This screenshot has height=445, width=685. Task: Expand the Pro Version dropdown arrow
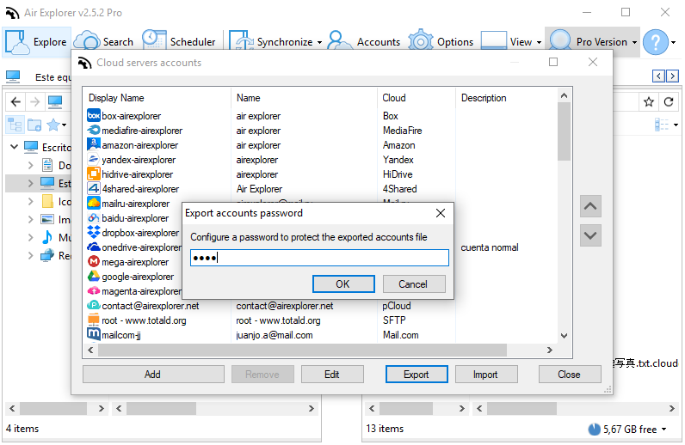[634, 42]
